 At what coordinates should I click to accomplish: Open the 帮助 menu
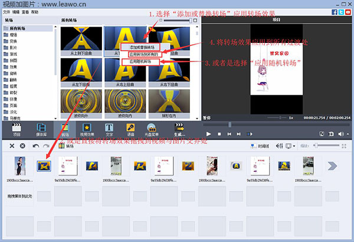[35, 12]
